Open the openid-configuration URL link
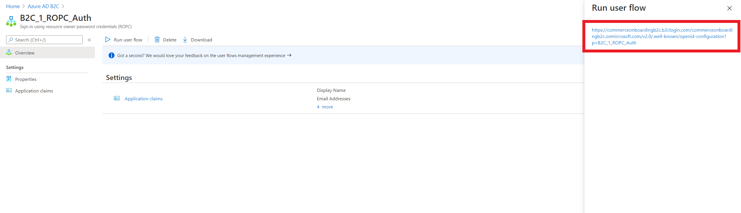This screenshot has width=741, height=213. [x=662, y=37]
